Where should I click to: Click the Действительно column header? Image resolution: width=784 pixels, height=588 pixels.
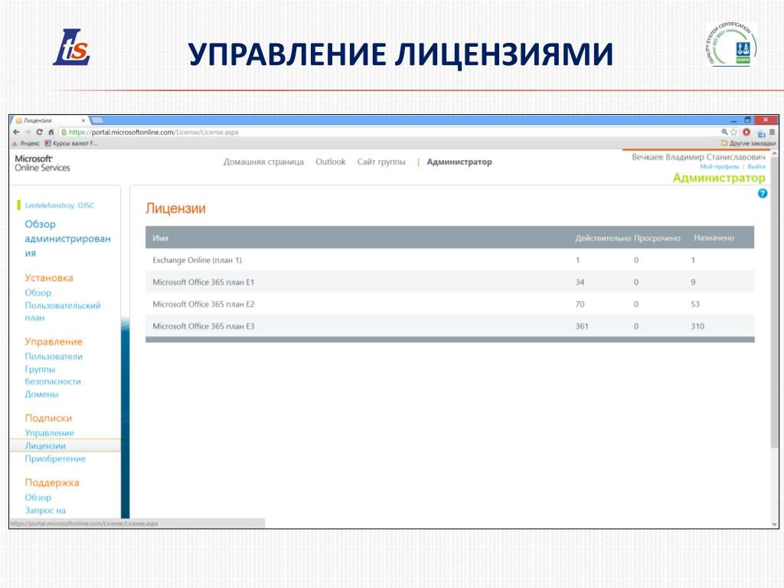(603, 238)
